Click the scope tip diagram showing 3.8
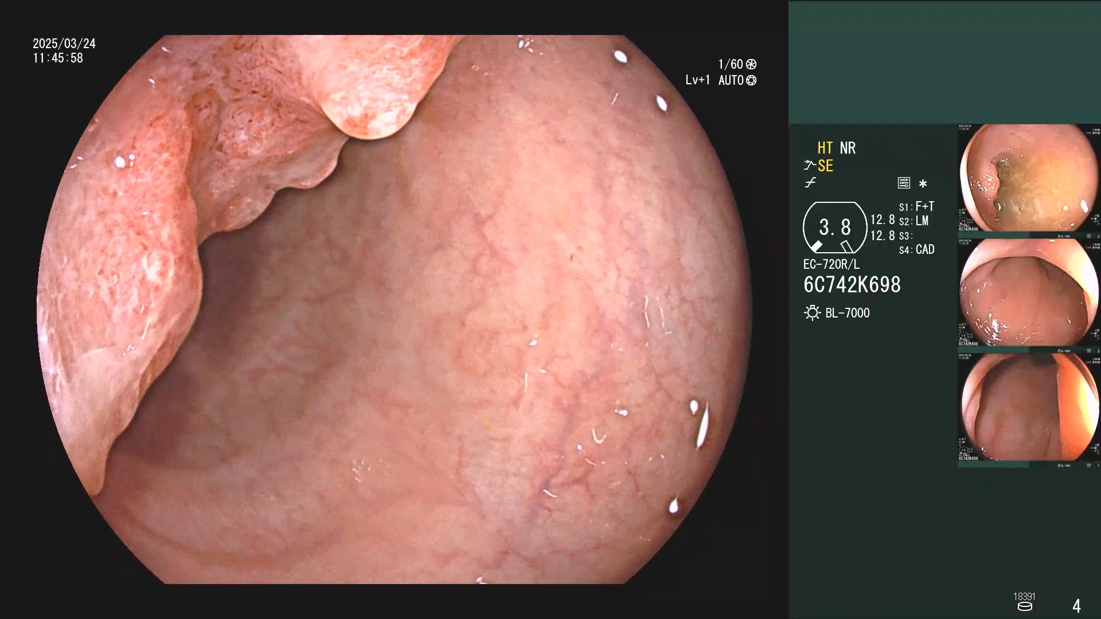This screenshot has height=619, width=1101. 835,228
